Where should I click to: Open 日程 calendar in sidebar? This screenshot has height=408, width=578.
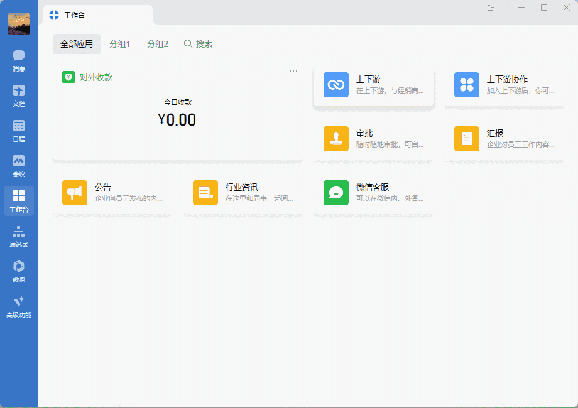pyautogui.click(x=18, y=130)
